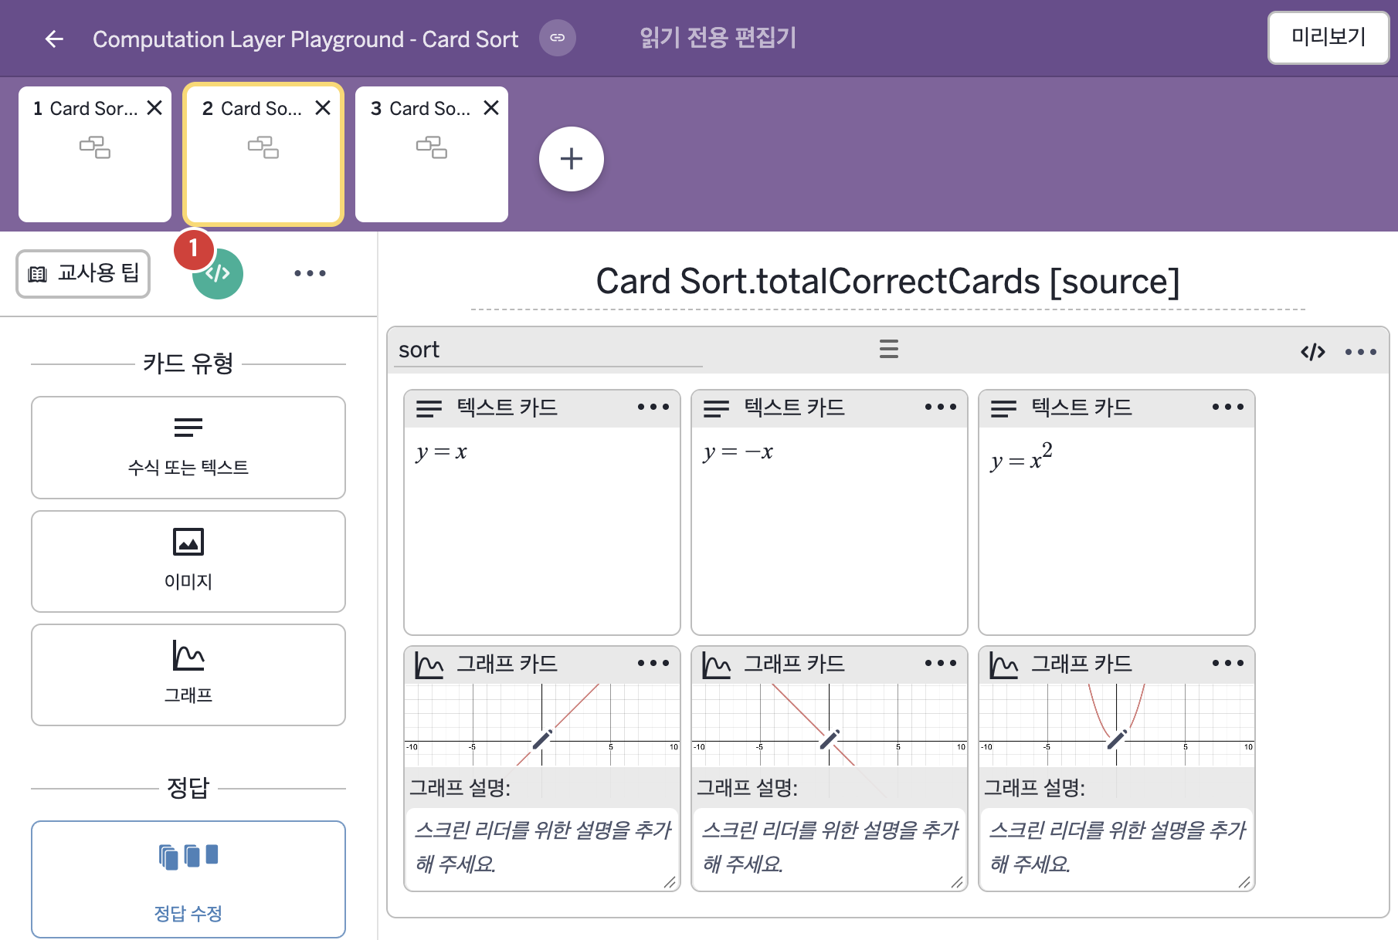Open the component's code editor icon

tap(1313, 352)
